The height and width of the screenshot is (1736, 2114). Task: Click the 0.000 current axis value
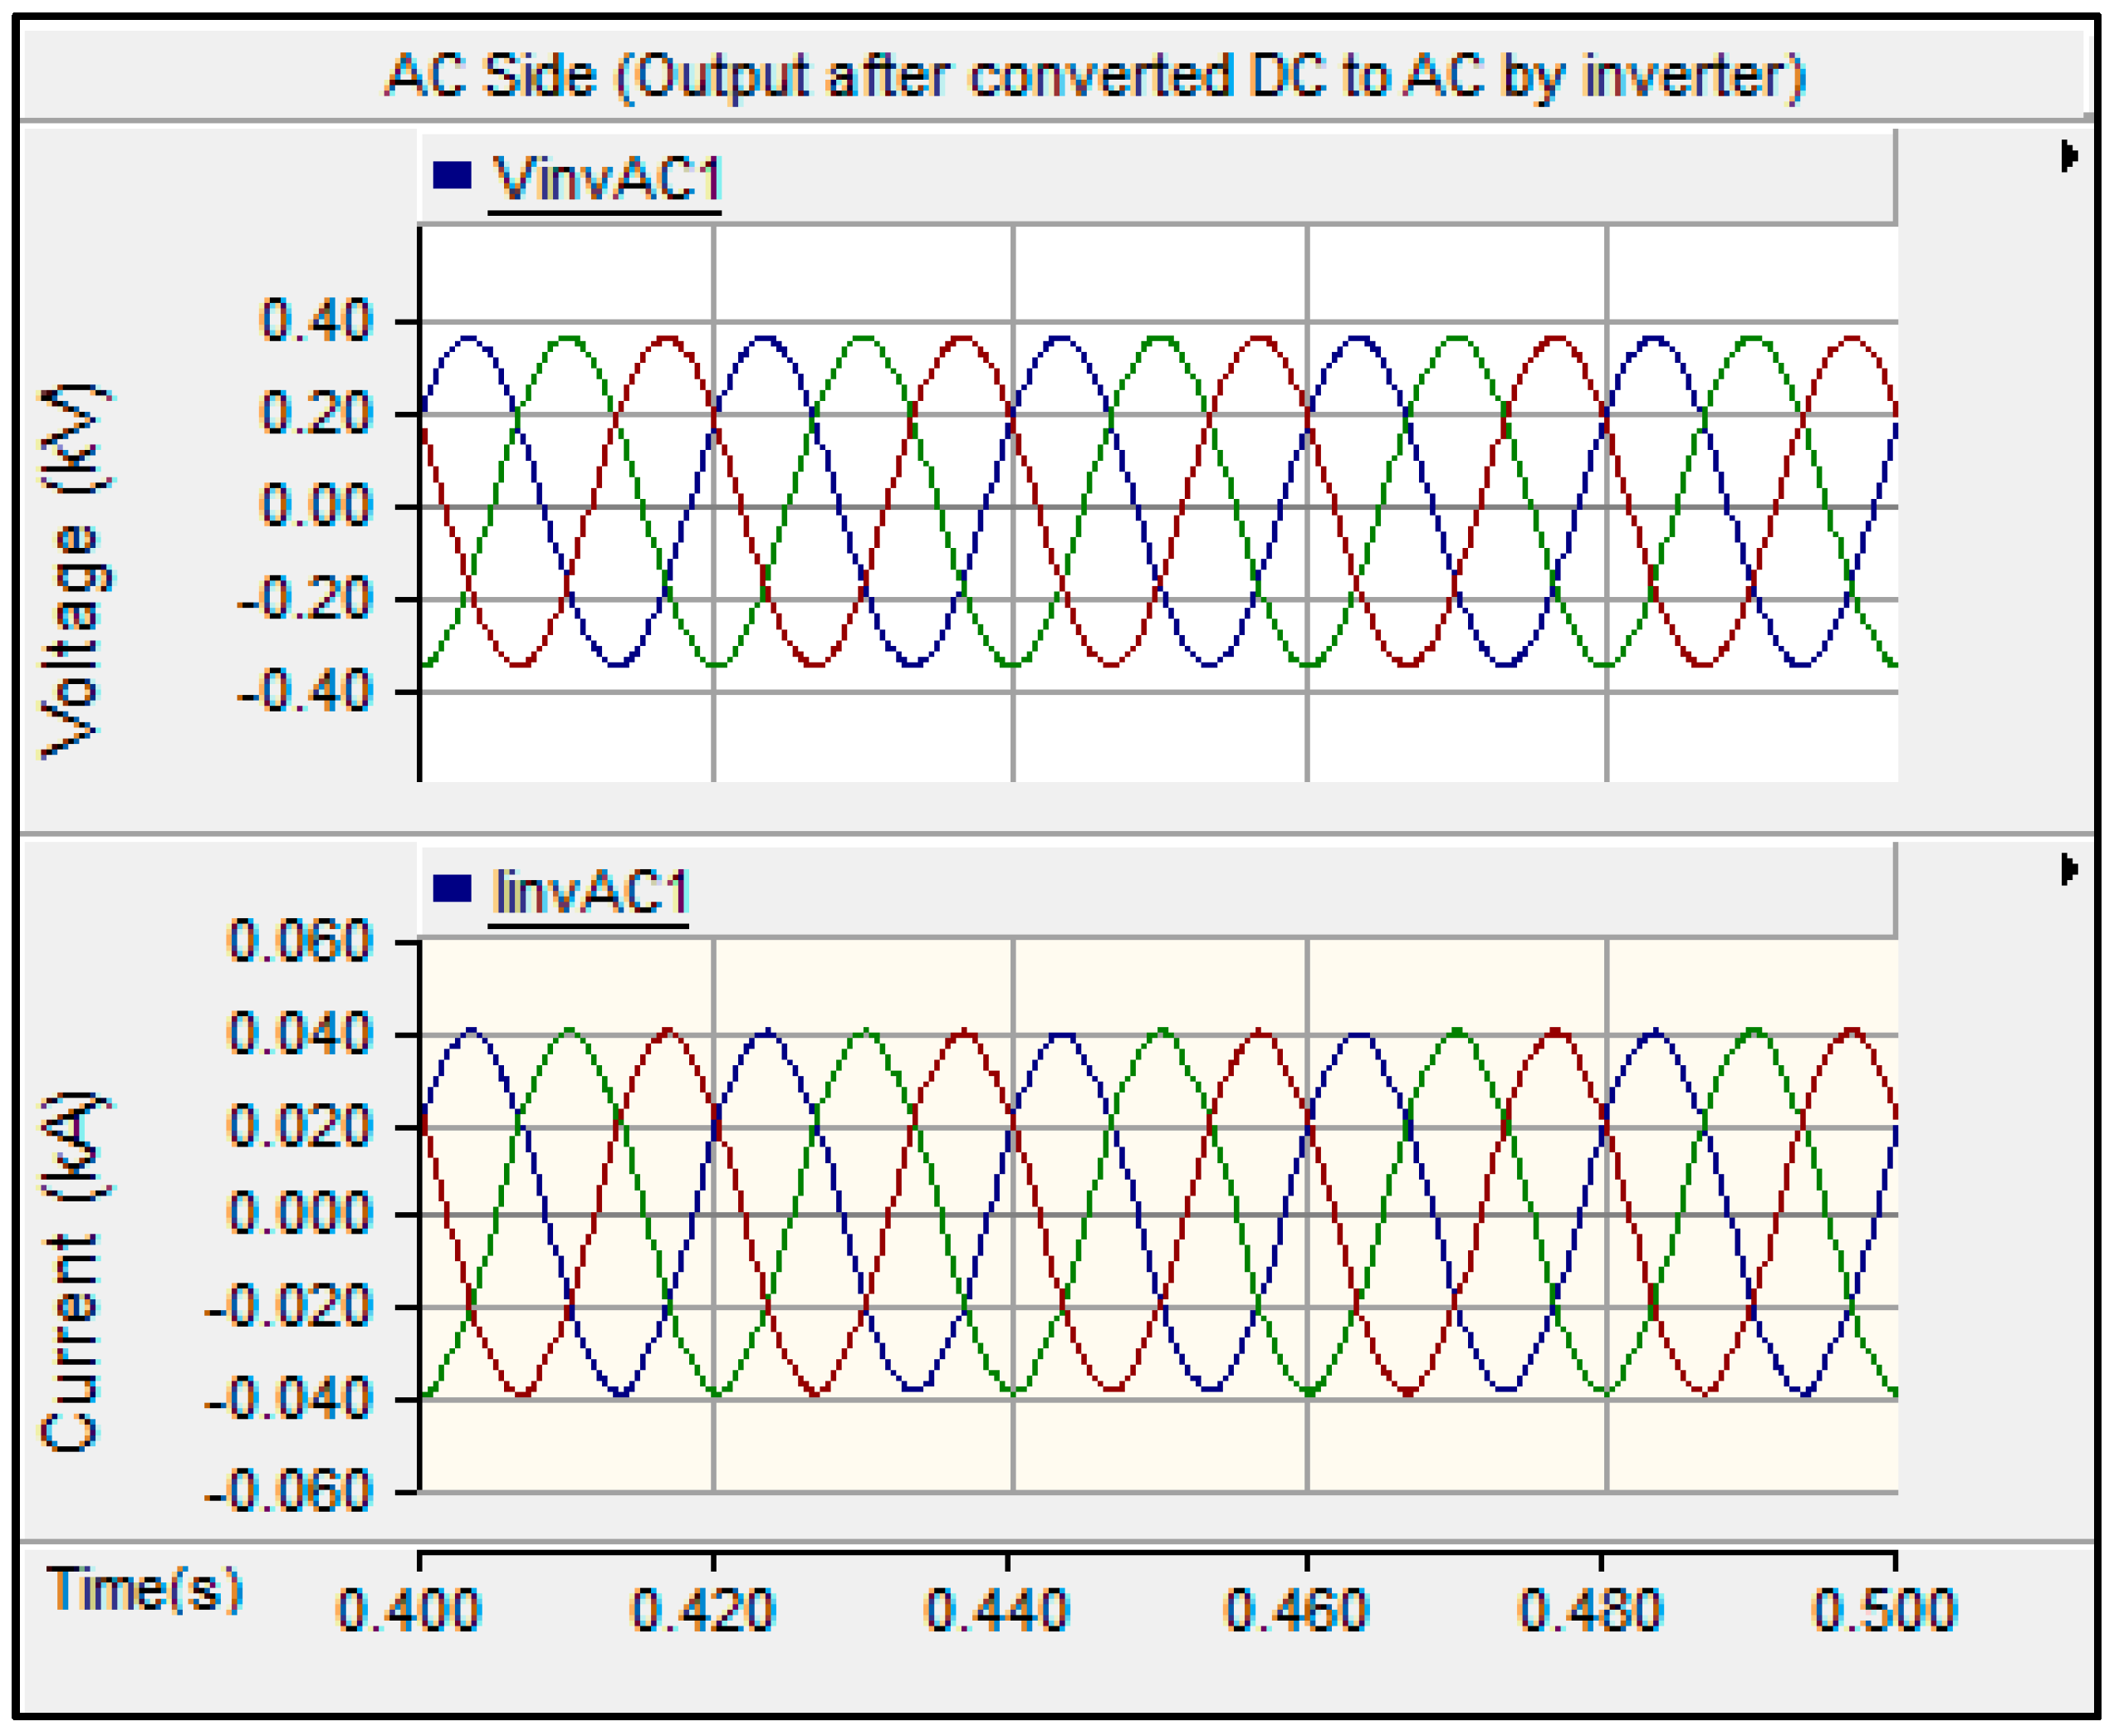click(x=300, y=1214)
